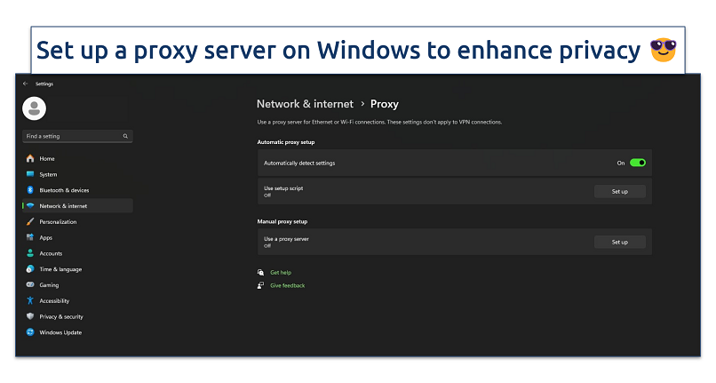Click the Manual proxy setup heading
The image size is (716, 383).
tap(282, 221)
